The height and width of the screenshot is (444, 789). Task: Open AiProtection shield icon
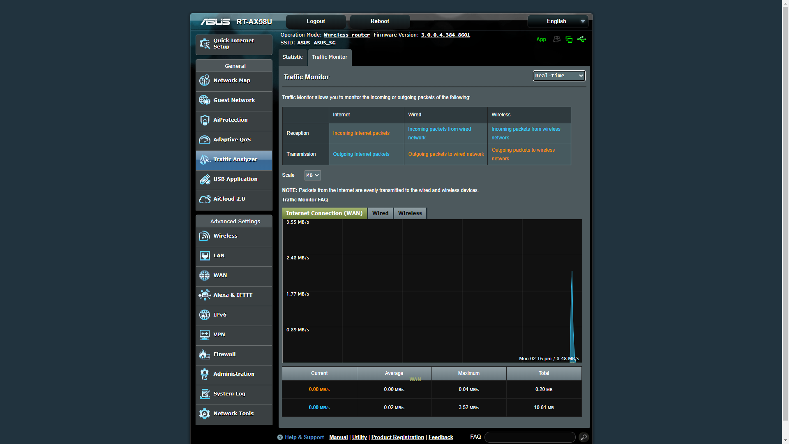[x=205, y=120]
